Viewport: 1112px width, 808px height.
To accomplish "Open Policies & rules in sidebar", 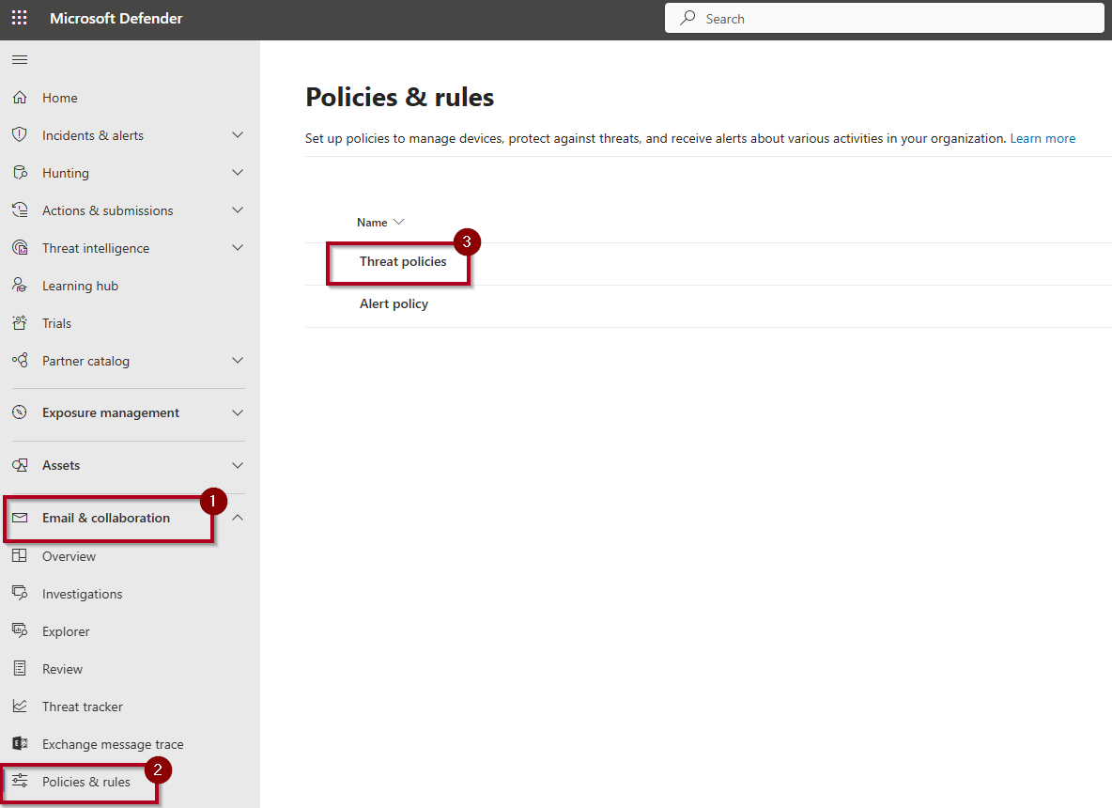I will pyautogui.click(x=85, y=782).
